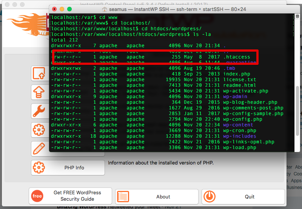Click the 'total 212' line in terminal

point(64,40)
